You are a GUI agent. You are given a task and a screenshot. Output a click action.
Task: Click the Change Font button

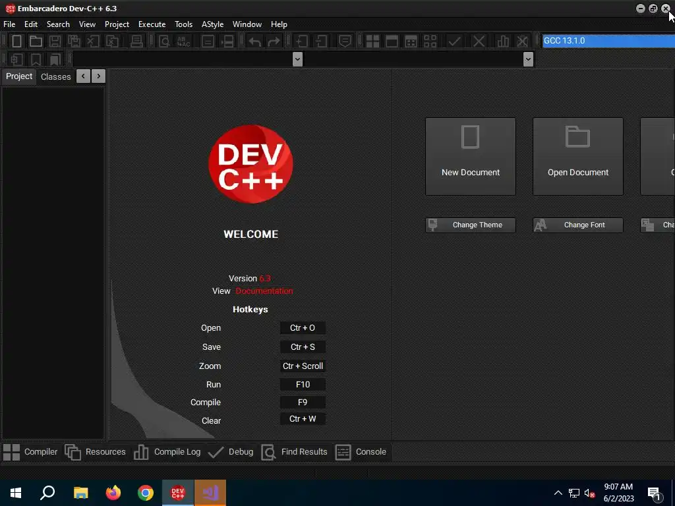click(578, 225)
